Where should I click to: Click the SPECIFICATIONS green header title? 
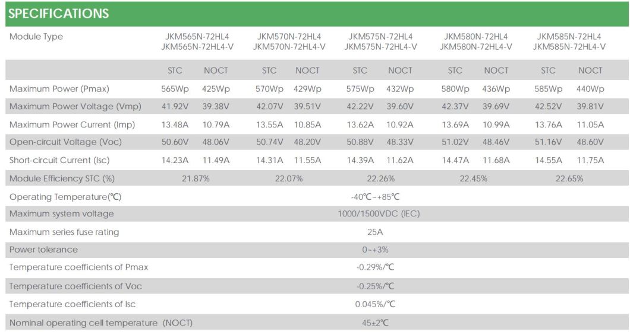[59, 14]
